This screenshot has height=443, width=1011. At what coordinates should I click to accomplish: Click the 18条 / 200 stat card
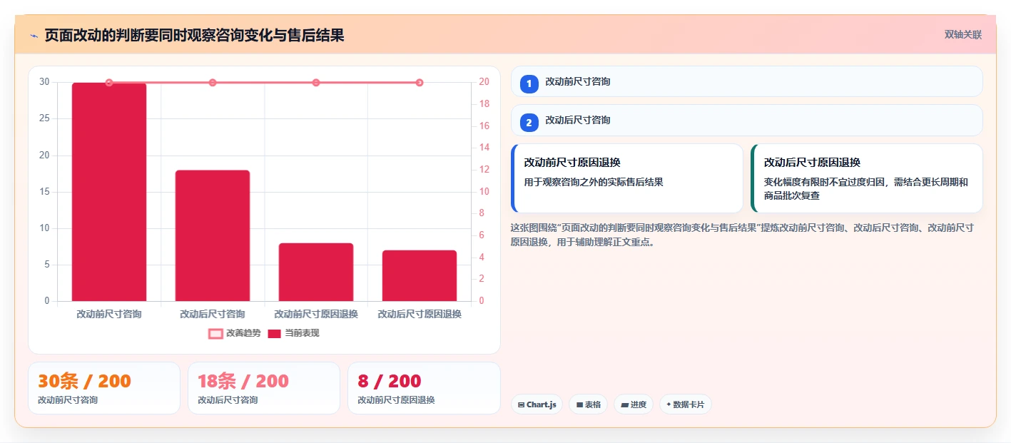click(264, 388)
